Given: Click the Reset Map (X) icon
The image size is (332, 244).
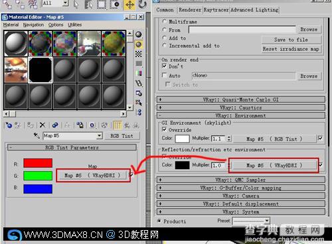Looking at the screenshot, I should point(42,125).
